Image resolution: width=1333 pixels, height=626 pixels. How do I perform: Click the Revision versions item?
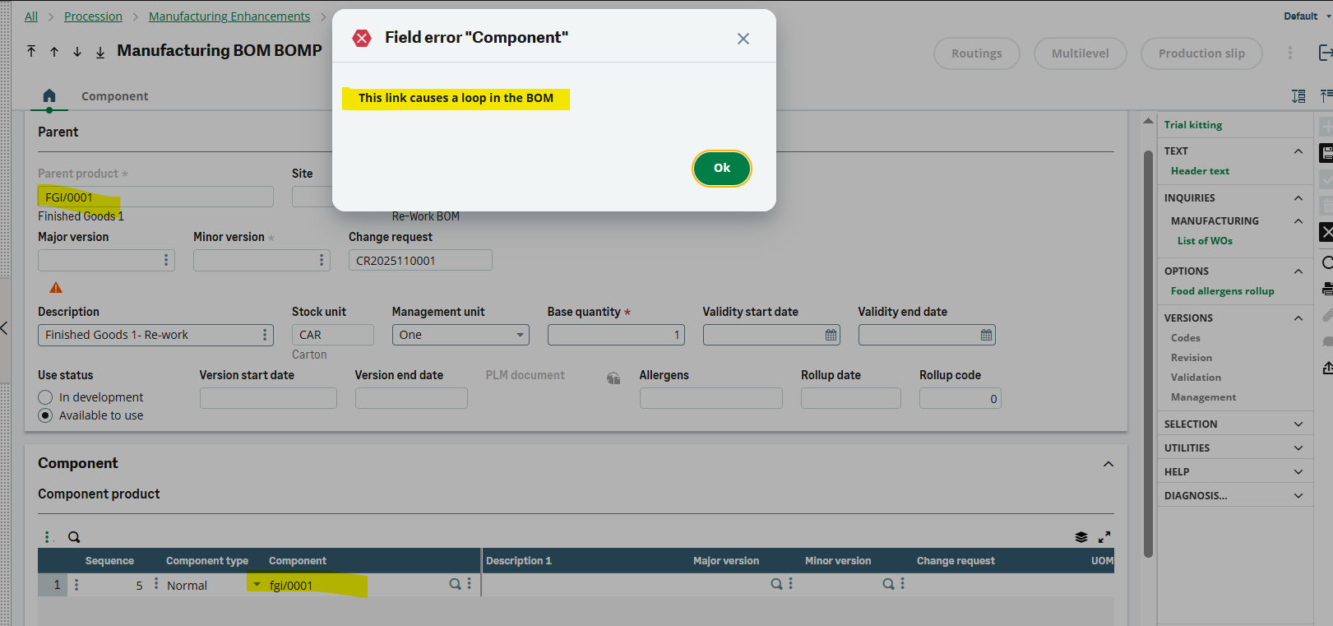pos(1191,358)
